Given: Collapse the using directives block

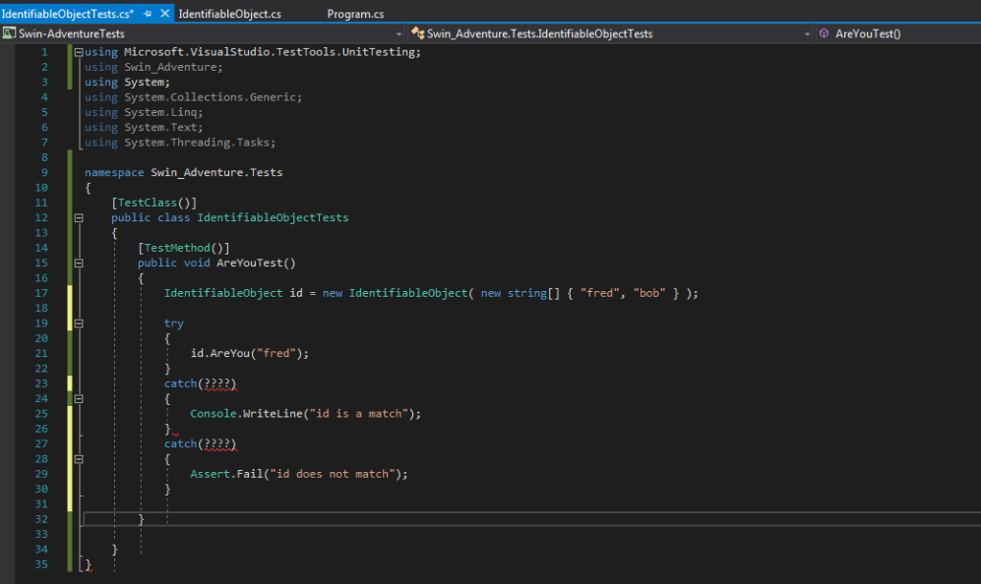Looking at the screenshot, I should pyautogui.click(x=79, y=52).
